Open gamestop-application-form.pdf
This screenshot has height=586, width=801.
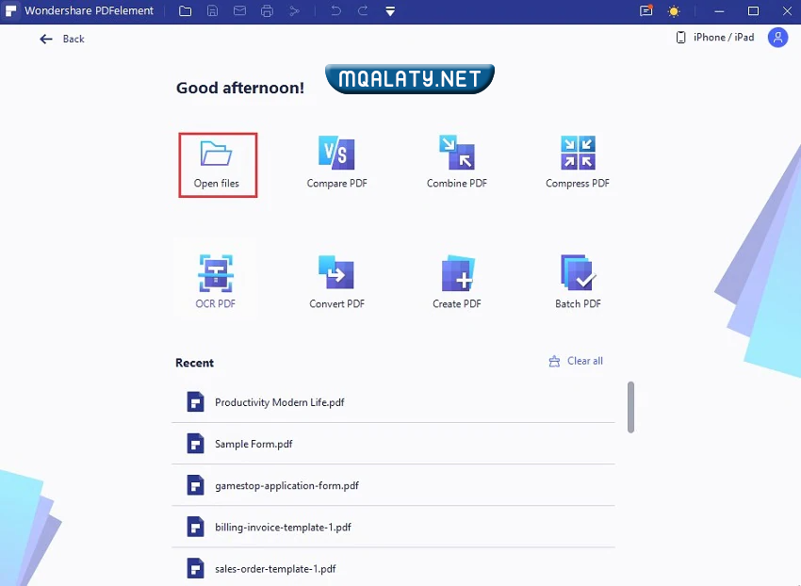393,485
